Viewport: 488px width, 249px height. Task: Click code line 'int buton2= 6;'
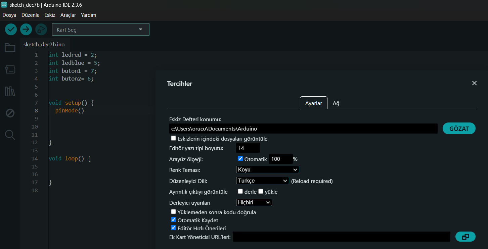pos(71,79)
